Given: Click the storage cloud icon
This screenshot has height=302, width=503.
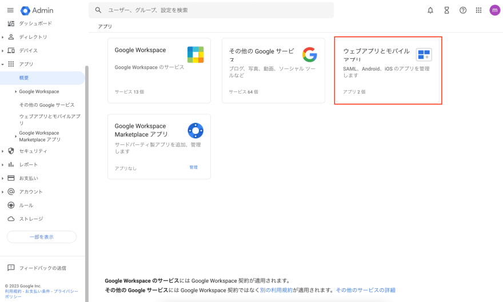Looking at the screenshot, I should pos(11,219).
